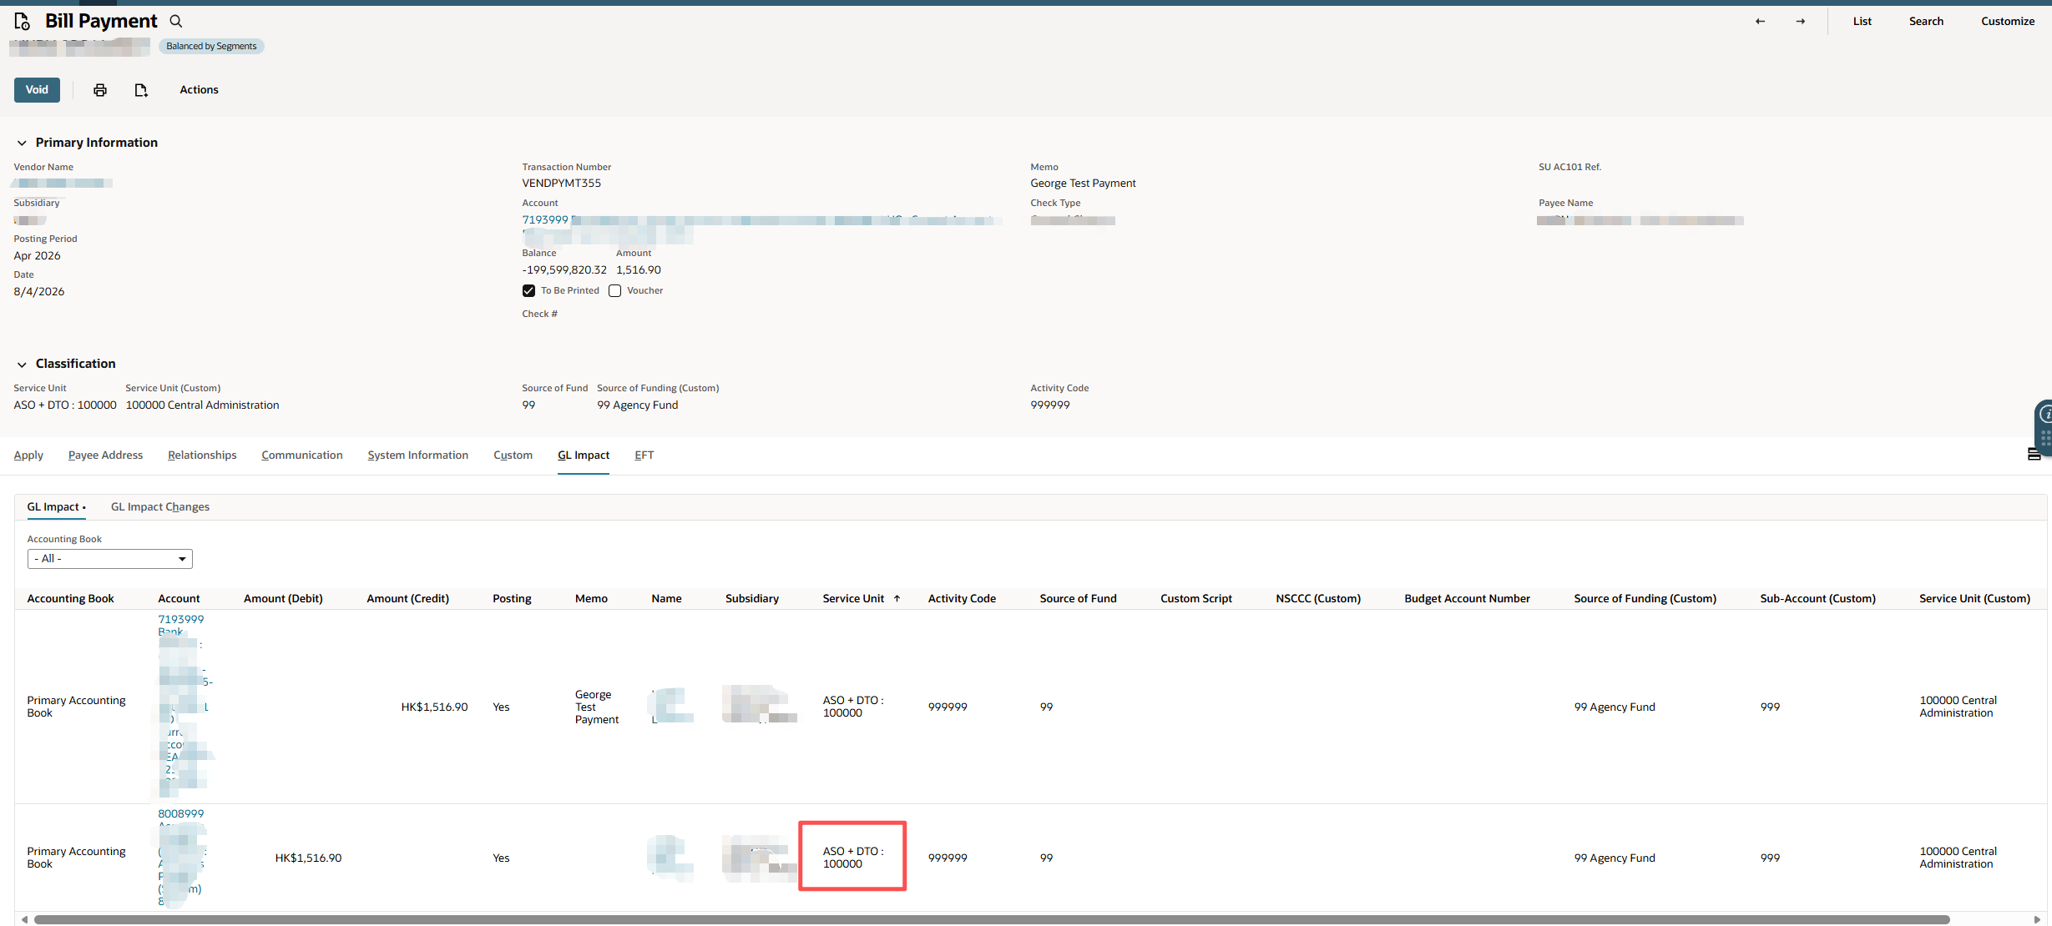
Task: Click the horizontal scrollbar at bottom
Action: (992, 919)
